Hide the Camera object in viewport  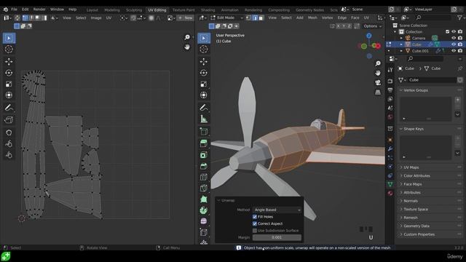click(454, 38)
